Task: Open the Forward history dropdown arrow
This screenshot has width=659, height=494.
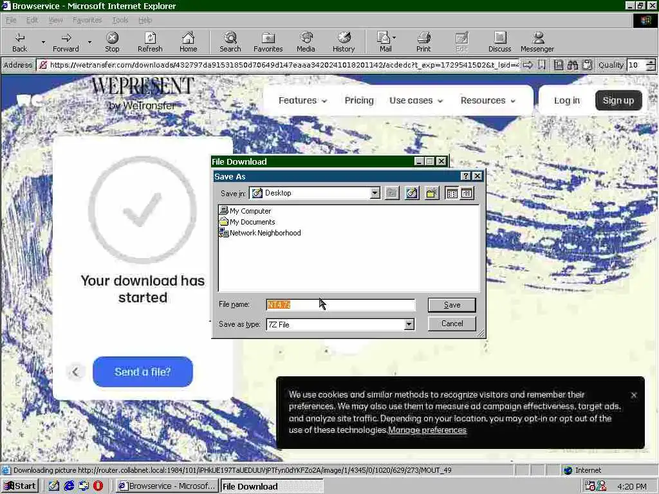Action: (89, 42)
